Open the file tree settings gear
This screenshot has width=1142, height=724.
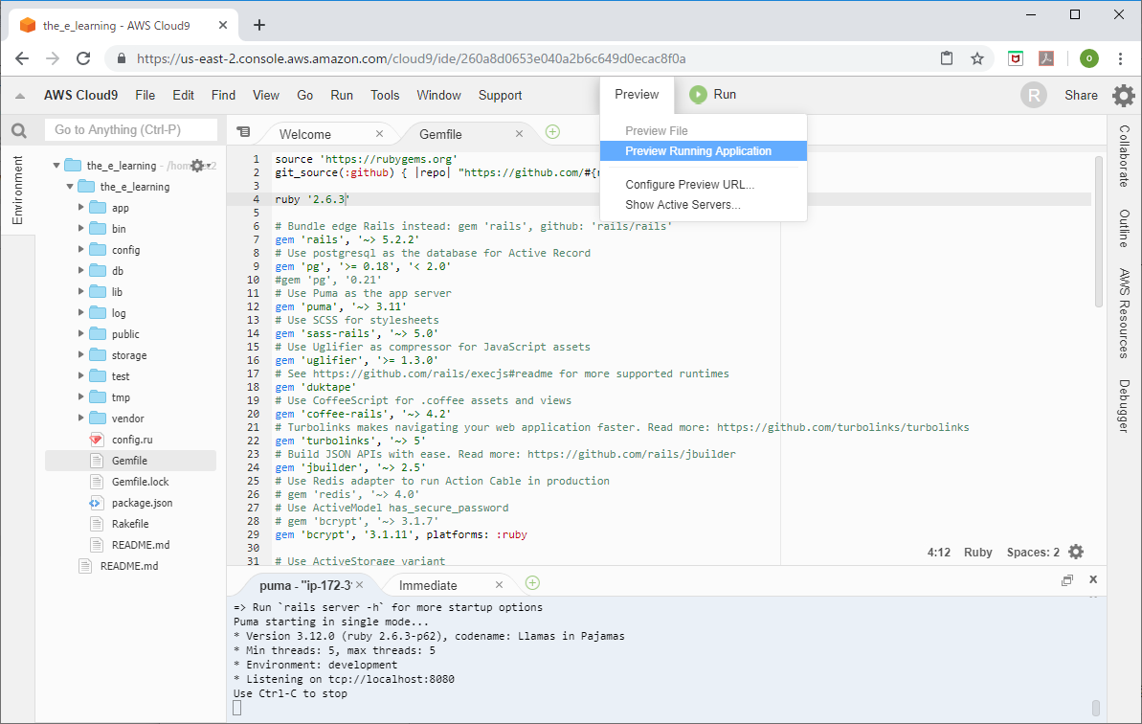coord(197,166)
